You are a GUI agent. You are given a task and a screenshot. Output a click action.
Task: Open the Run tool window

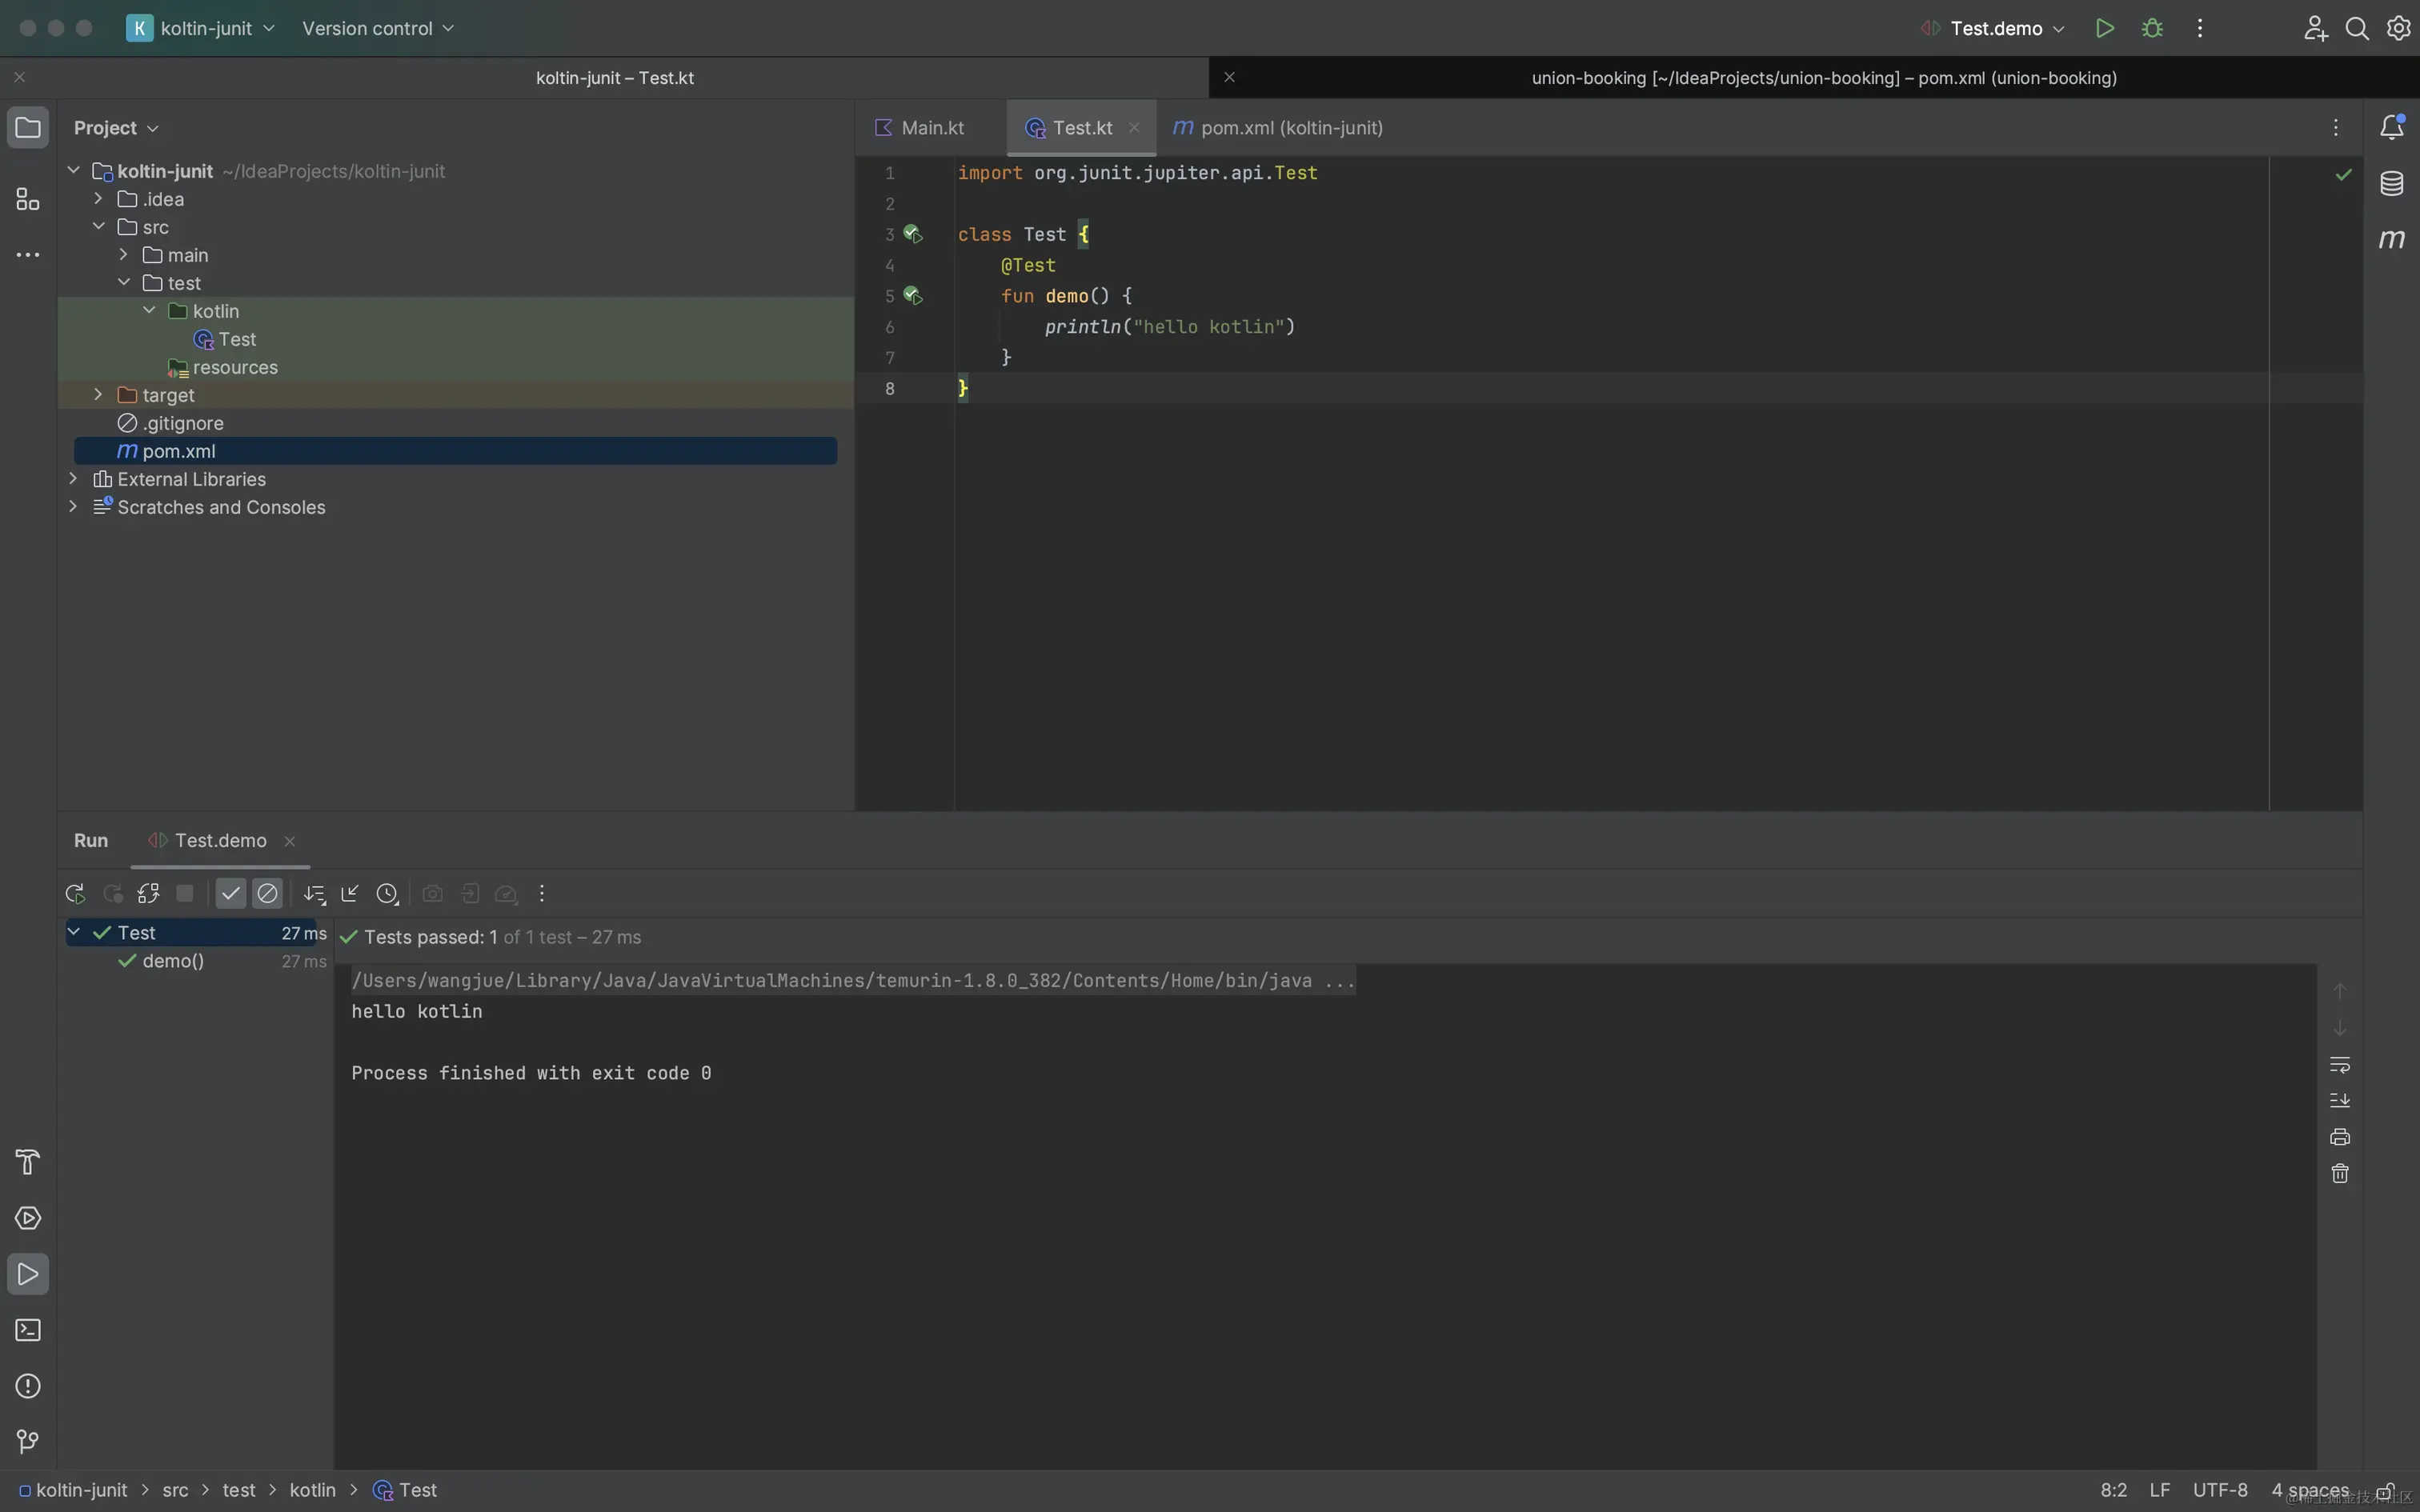[x=28, y=1274]
